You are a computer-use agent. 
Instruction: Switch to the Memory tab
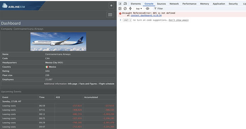pyautogui.click(x=204, y=4)
